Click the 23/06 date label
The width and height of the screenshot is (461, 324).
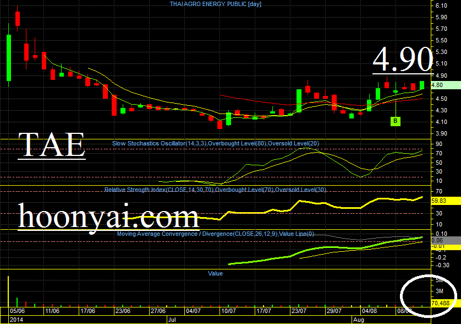[x=123, y=311]
